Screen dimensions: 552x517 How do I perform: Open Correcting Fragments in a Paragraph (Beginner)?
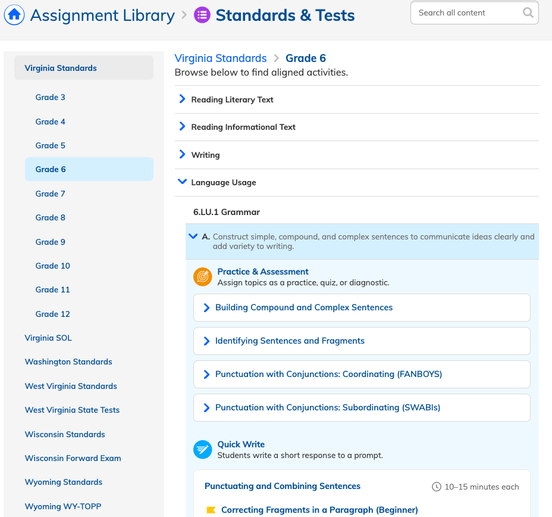click(319, 510)
